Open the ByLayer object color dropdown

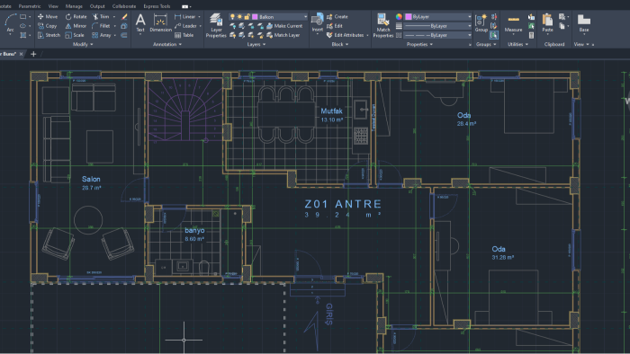click(x=469, y=16)
